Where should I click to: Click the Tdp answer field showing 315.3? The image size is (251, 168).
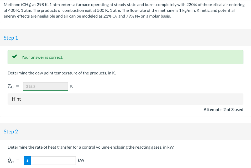(x=45, y=86)
